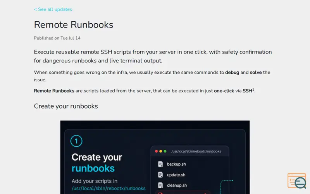Click the red window dot in illustration

tap(157, 151)
